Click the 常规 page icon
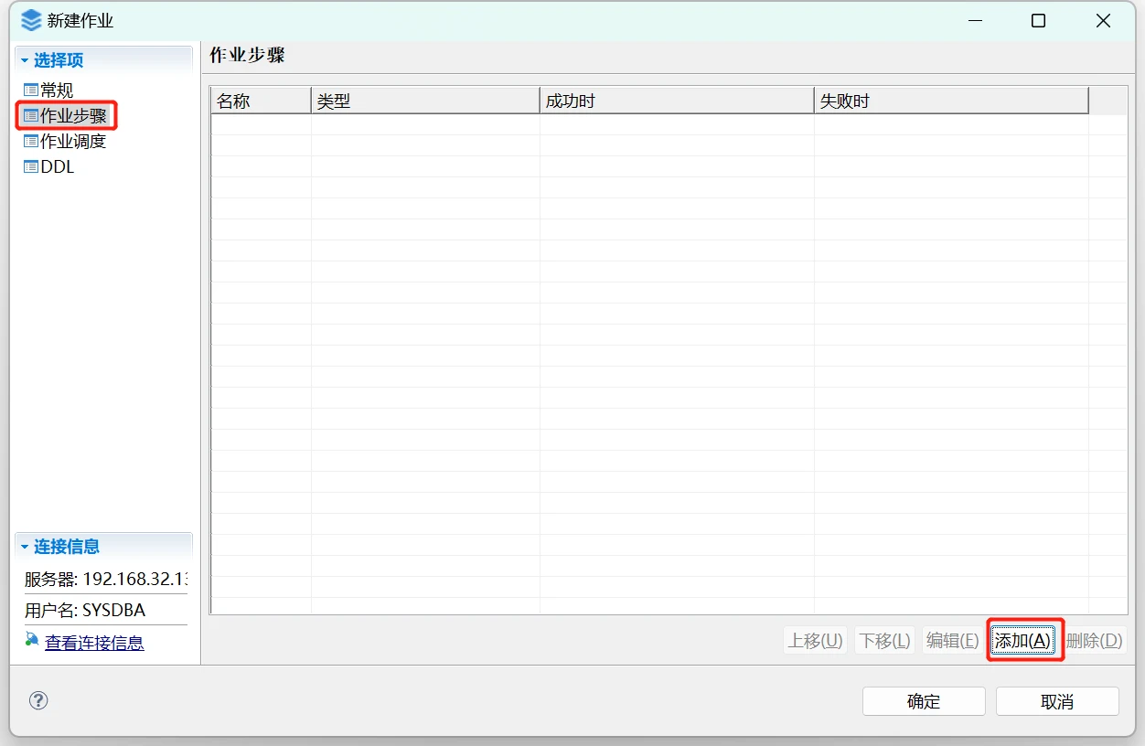This screenshot has height=746, width=1145. (x=31, y=91)
